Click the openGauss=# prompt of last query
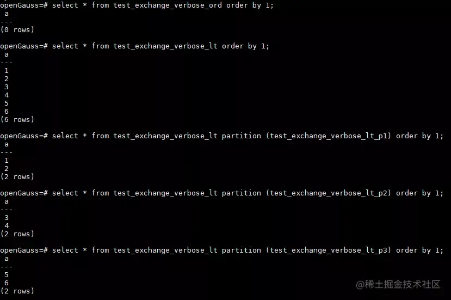Image resolution: width=451 pixels, height=300 pixels. pyautogui.click(x=24, y=250)
